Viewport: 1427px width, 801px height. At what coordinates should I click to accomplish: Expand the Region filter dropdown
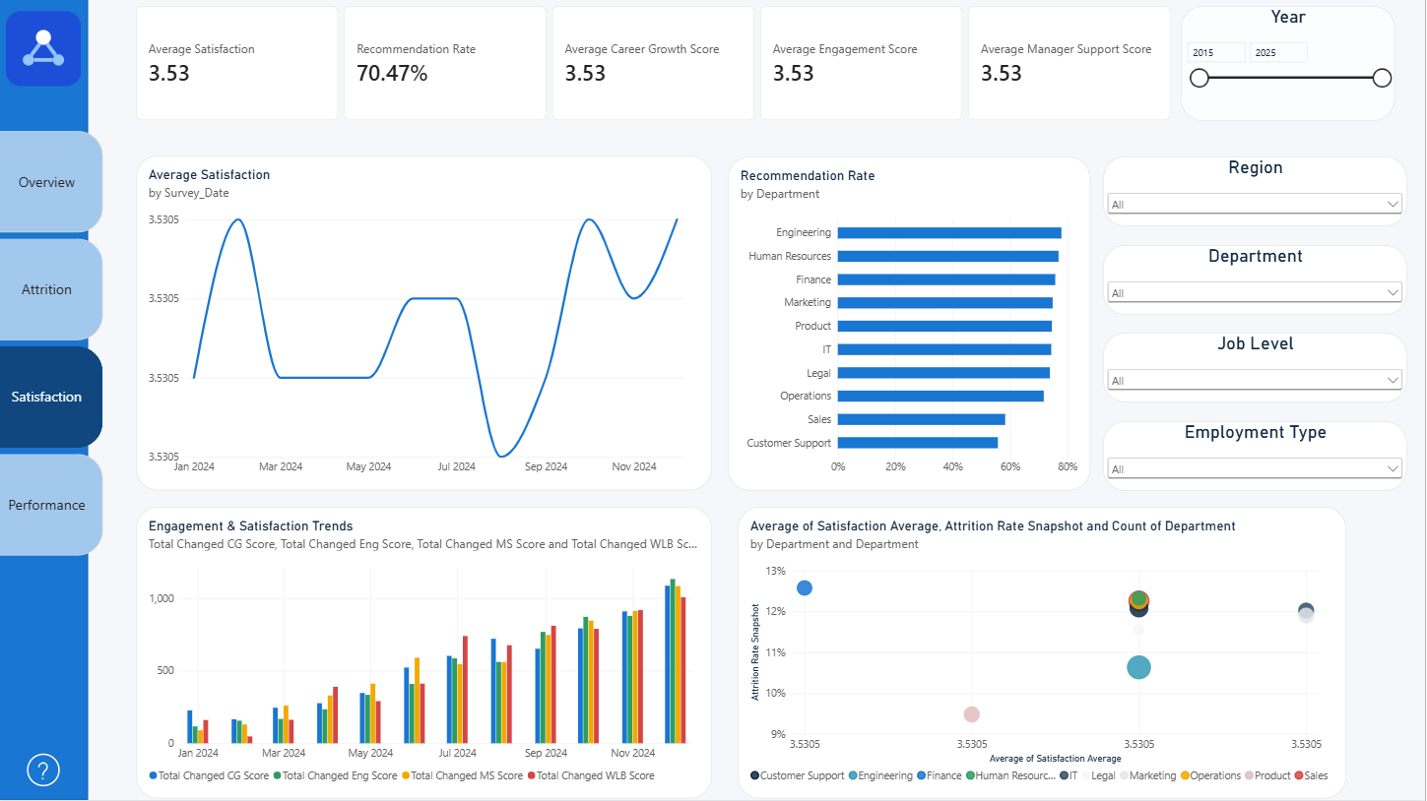(x=1255, y=205)
